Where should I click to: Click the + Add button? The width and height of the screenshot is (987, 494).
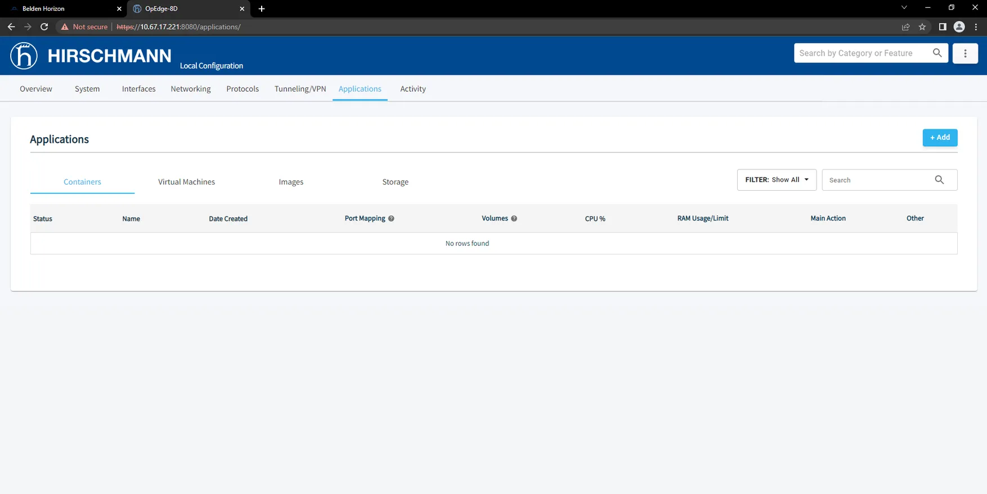[940, 138]
